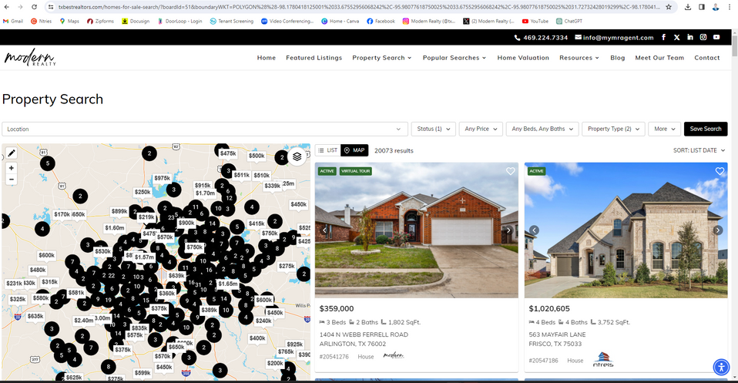Open Blog in the navigation

coord(618,58)
